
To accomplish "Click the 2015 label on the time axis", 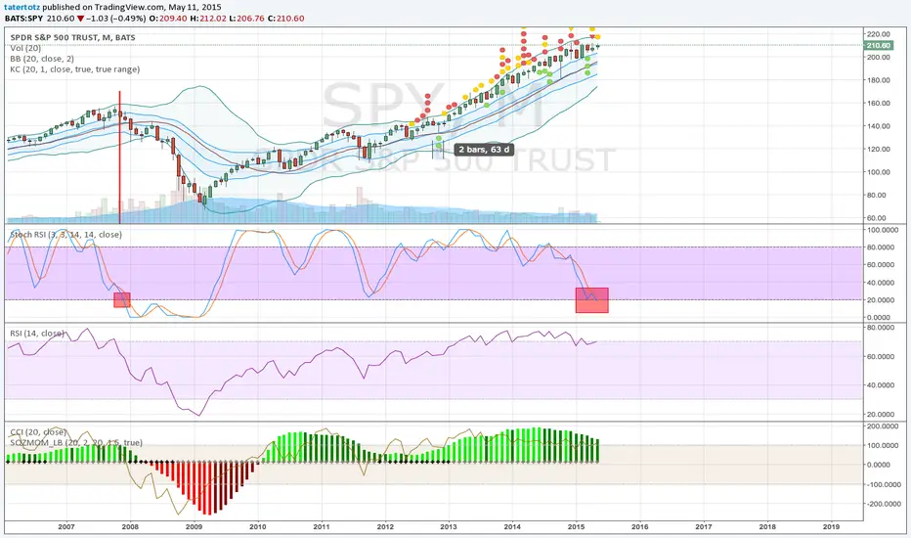I will pos(576,526).
